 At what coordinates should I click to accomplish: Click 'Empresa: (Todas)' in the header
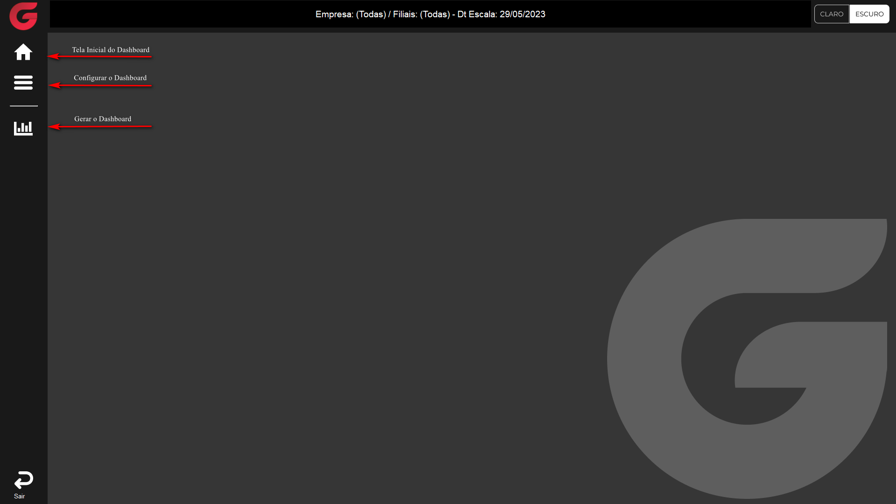[350, 14]
